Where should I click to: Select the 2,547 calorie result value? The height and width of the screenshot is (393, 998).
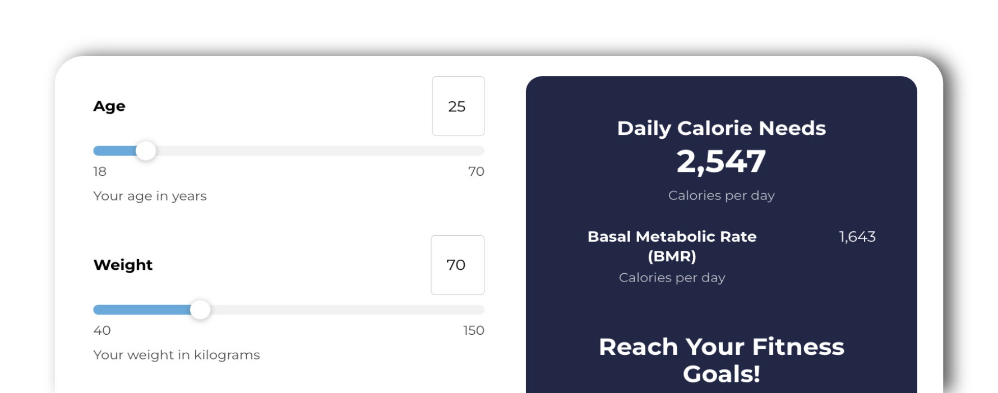[x=721, y=161]
